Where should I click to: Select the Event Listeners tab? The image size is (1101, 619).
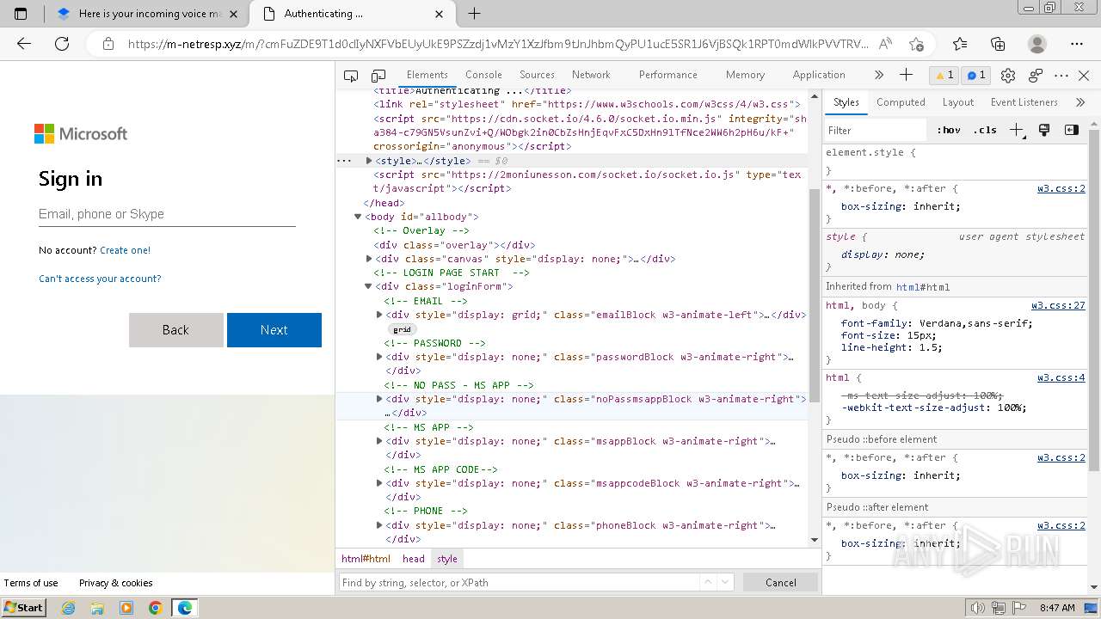coord(1024,102)
